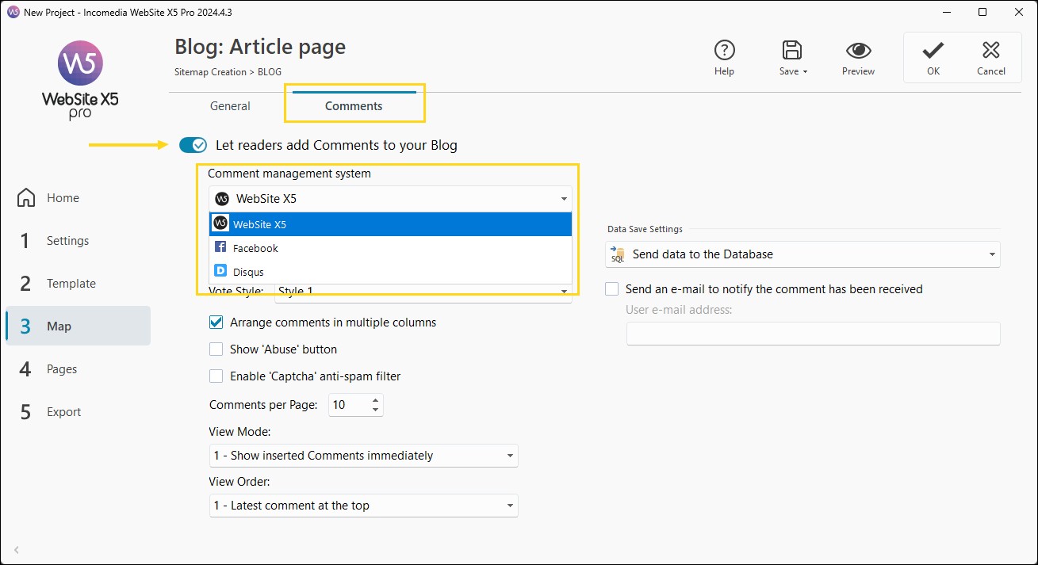Collapse sidebar with bottom-left chevron
This screenshot has width=1038, height=565.
[x=17, y=549]
